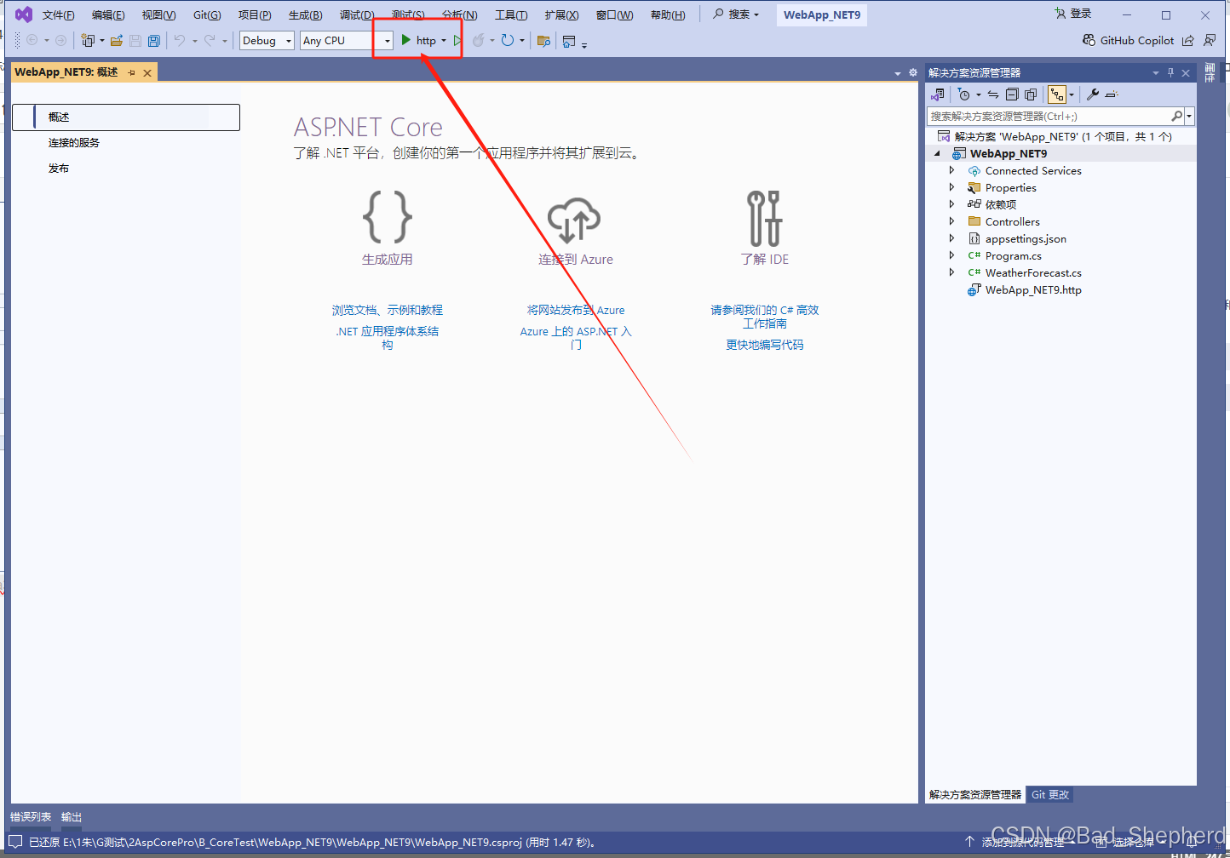The image size is (1230, 858).
Task: Click the large Build Your App braces icon
Action: [x=388, y=217]
